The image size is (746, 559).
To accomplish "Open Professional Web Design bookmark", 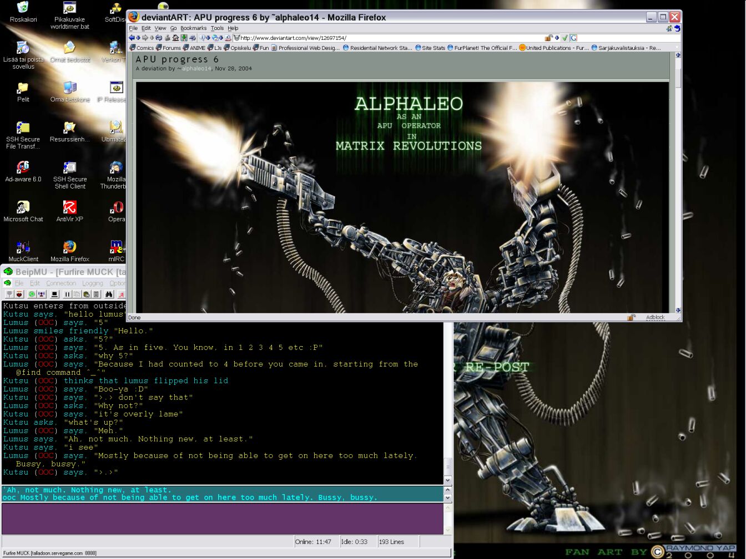I will click(305, 48).
